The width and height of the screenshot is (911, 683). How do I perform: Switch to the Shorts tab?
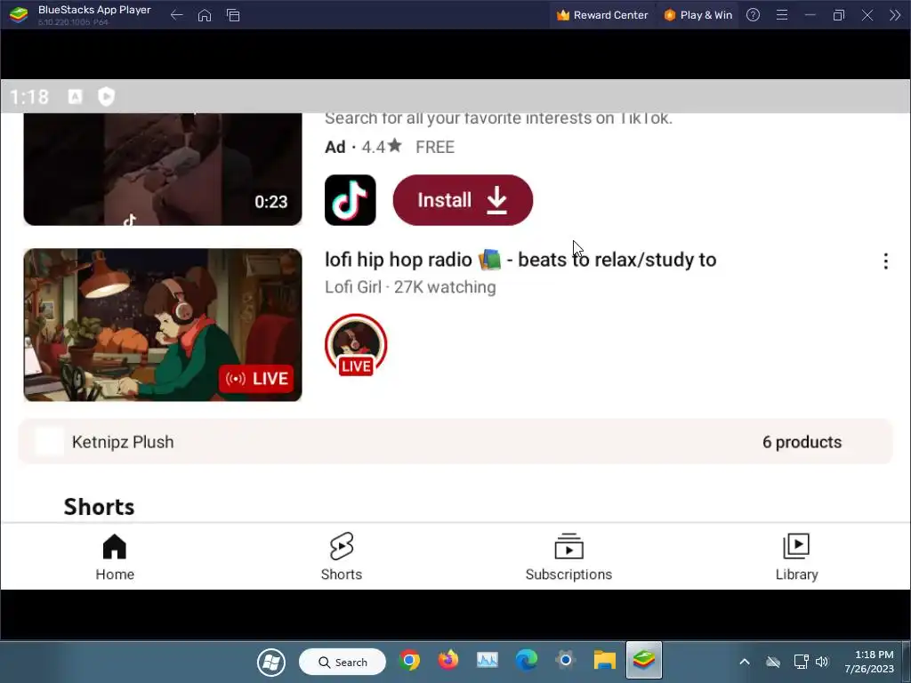tap(342, 557)
